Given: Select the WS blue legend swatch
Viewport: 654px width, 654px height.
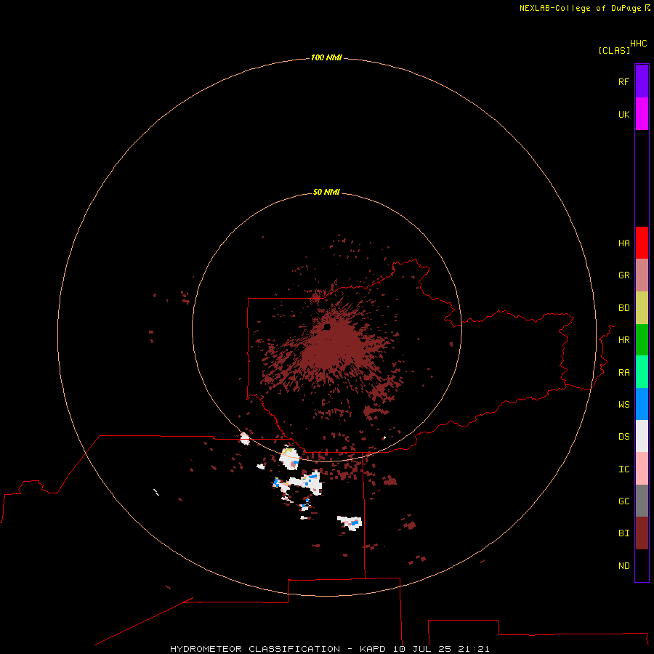Looking at the screenshot, I should coord(642,404).
